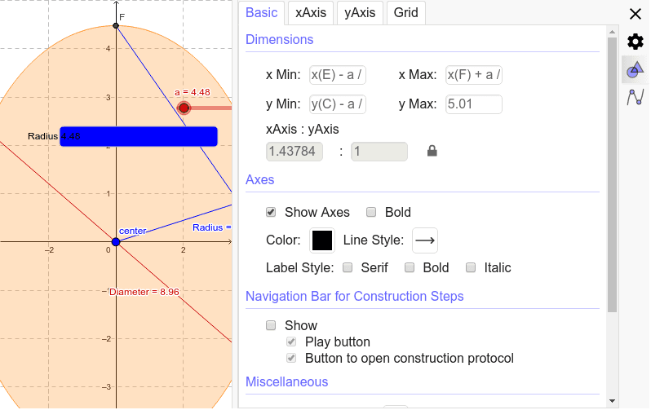The image size is (651, 410).
Task: Click the scroll down arrow of panel
Action: pos(612,401)
